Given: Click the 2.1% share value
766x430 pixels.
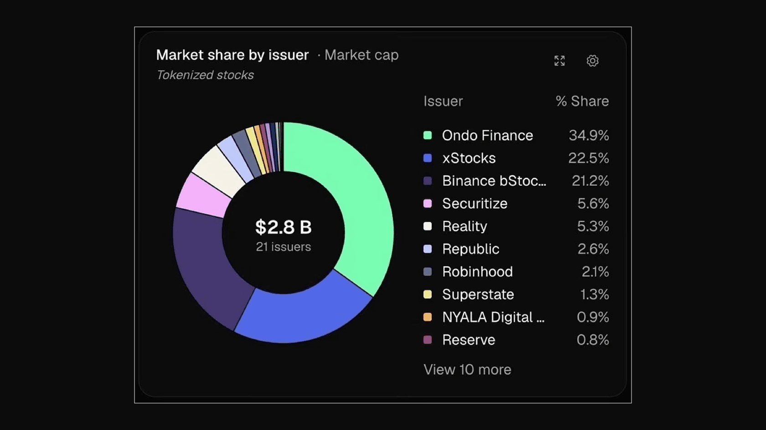Looking at the screenshot, I should (x=595, y=272).
